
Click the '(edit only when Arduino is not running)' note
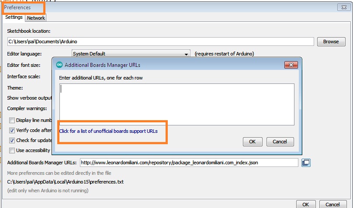(x=48, y=191)
